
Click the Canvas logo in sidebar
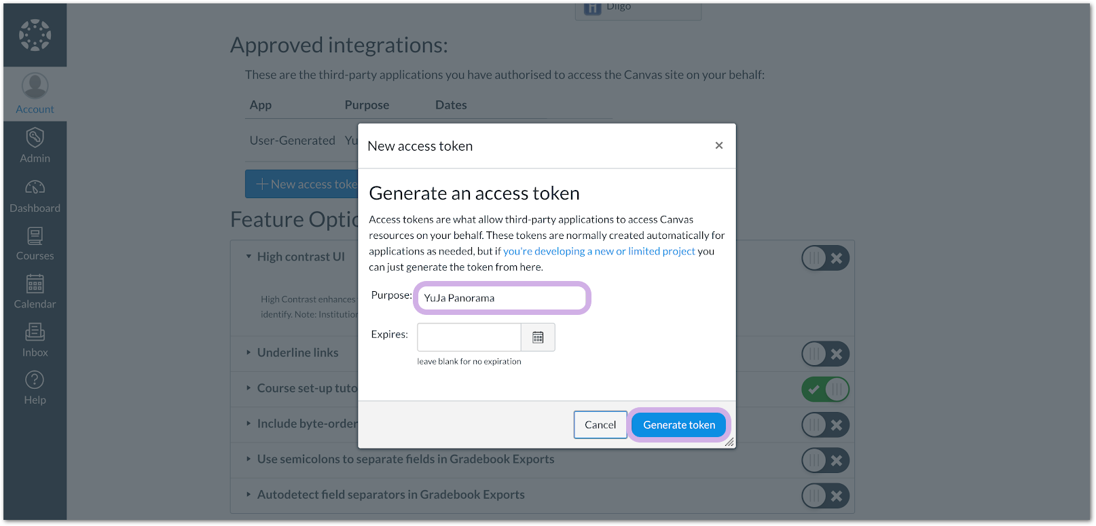click(35, 35)
